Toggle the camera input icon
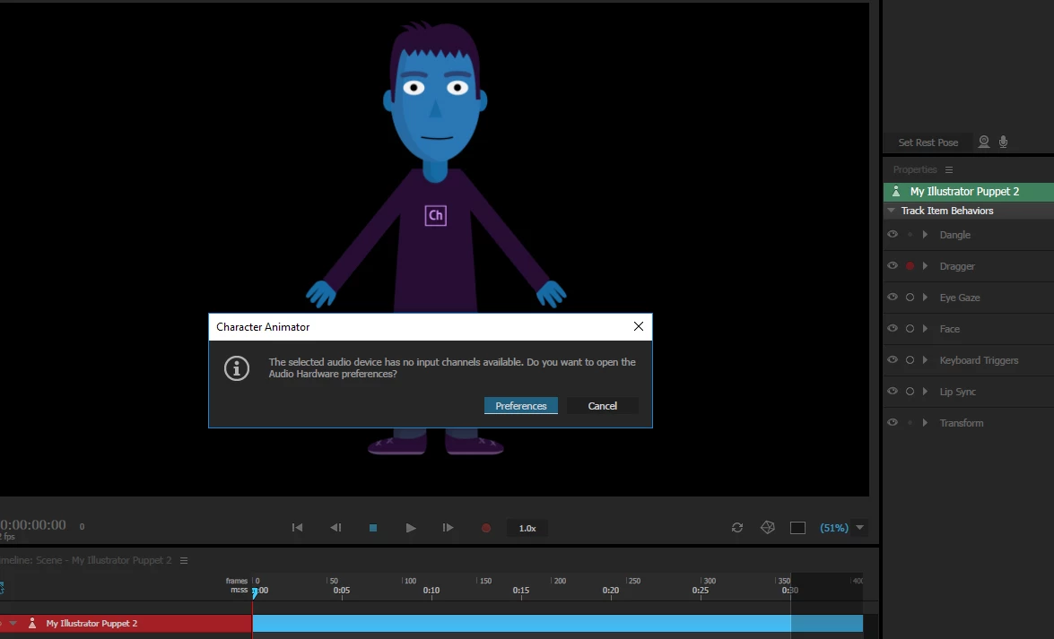 tap(983, 142)
